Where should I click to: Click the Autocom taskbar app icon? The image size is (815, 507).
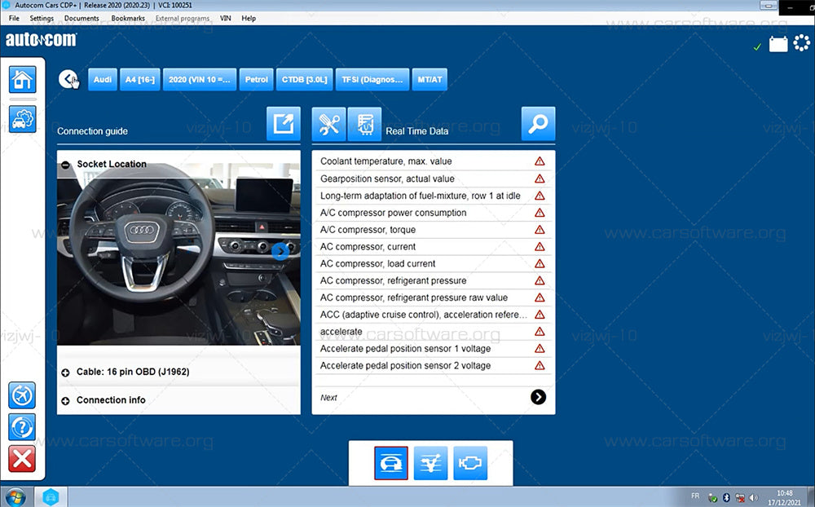tap(51, 497)
